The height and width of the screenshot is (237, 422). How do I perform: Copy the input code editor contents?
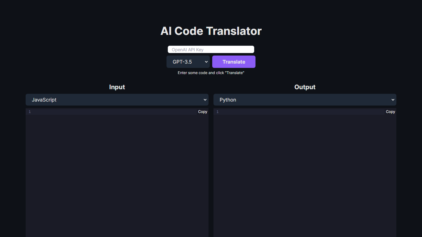click(203, 112)
